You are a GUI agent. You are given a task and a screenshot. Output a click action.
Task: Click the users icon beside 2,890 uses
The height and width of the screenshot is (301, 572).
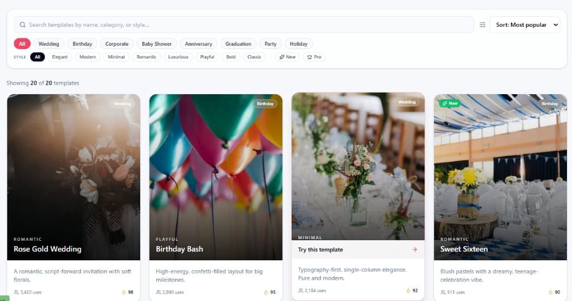pos(158,292)
